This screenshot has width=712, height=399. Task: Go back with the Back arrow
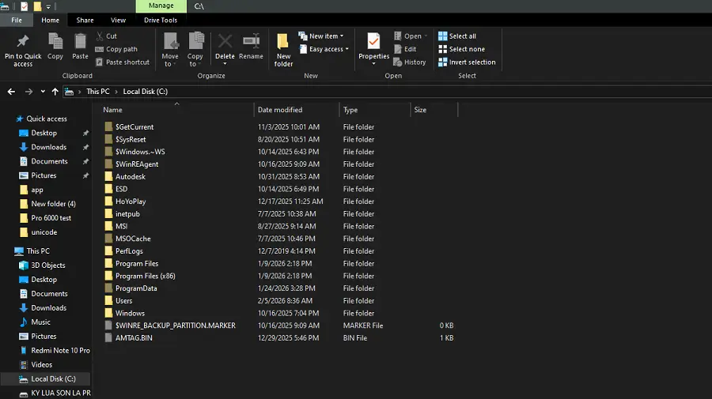pos(11,92)
